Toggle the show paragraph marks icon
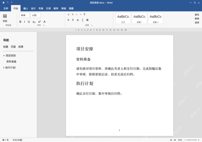Screen dimensions: 202x142 tap(84, 14)
